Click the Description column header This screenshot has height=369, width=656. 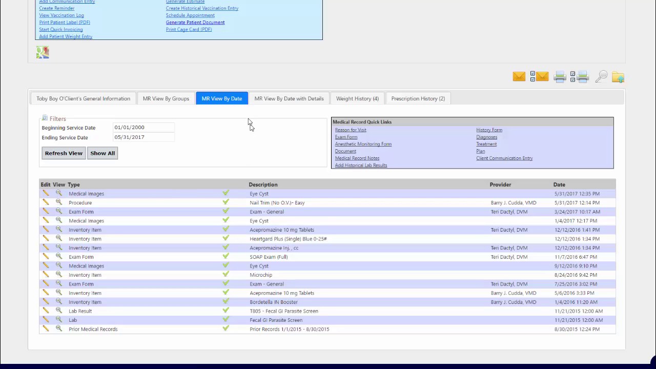pyautogui.click(x=263, y=184)
